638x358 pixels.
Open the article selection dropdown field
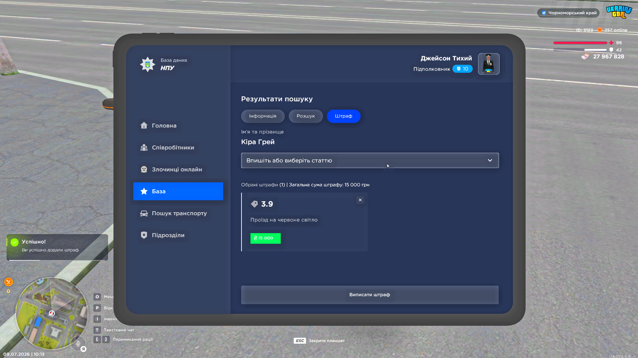(x=370, y=160)
